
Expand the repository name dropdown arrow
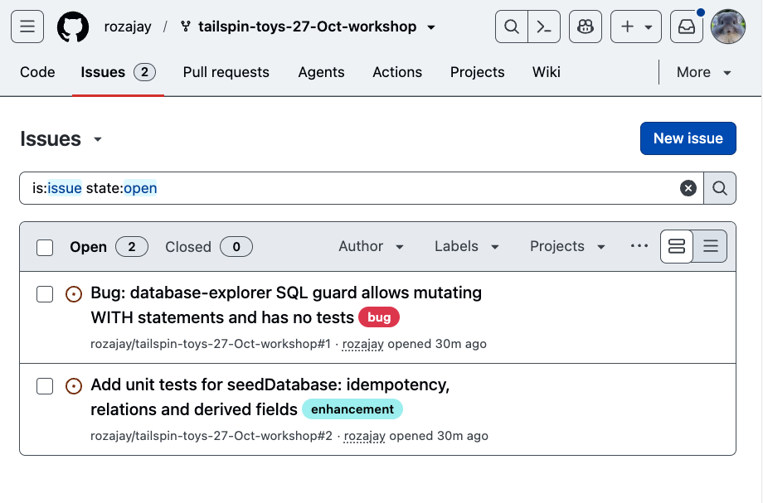click(x=431, y=27)
